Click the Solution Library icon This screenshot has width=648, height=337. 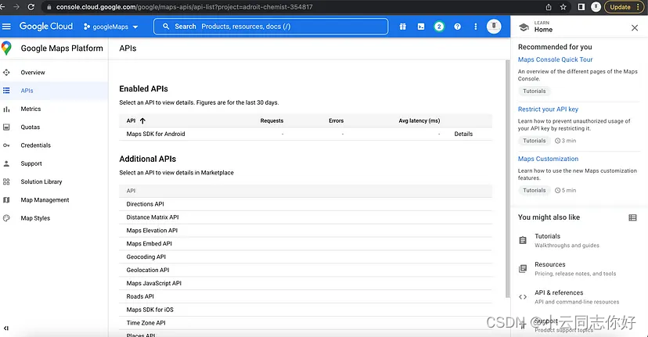[x=6, y=181]
